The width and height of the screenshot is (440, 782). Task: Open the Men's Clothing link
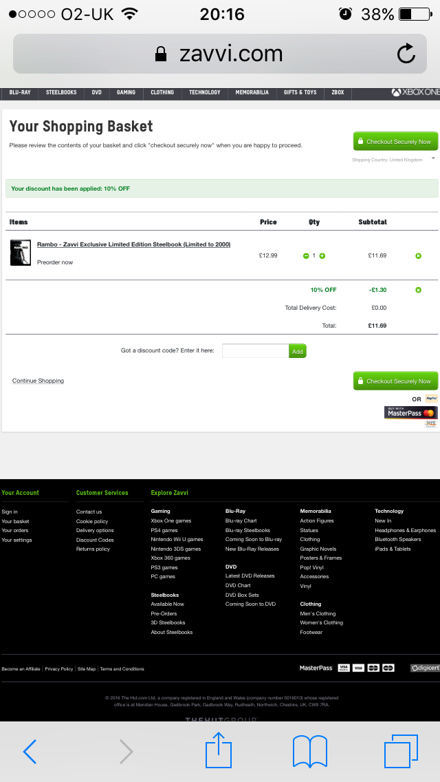click(x=318, y=614)
